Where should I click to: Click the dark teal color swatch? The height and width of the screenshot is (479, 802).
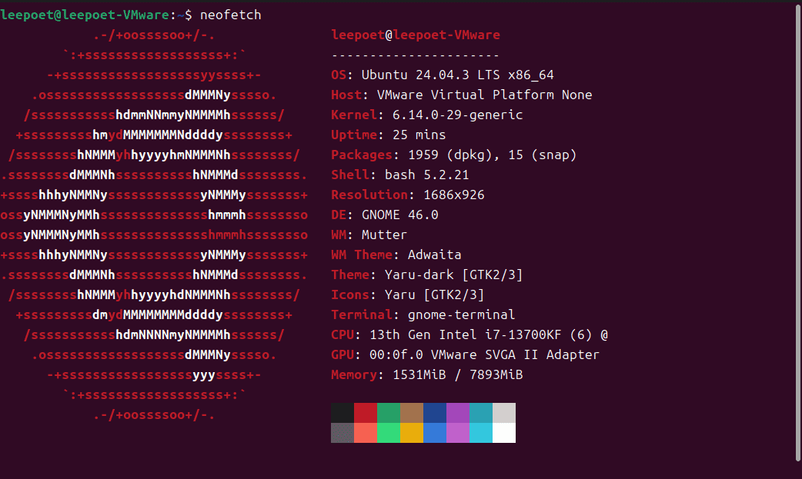coord(481,413)
